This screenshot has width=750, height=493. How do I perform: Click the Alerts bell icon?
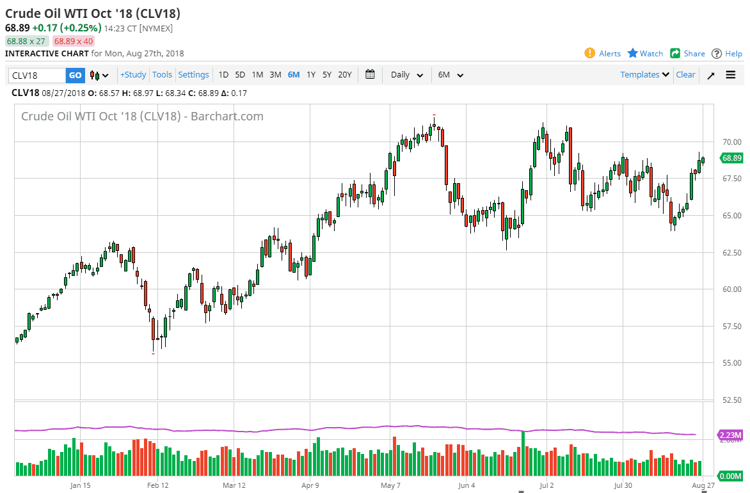(x=589, y=53)
